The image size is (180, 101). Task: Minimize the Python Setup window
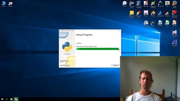click(x=111, y=31)
